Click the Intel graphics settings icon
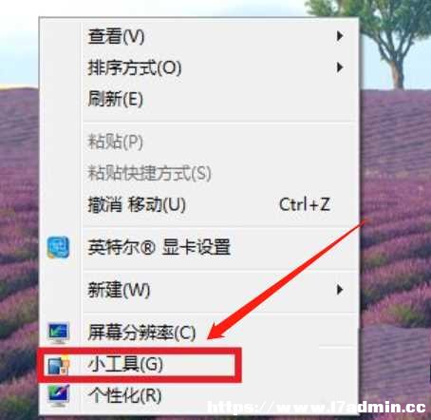Image resolution: width=431 pixels, height=420 pixels. pyautogui.click(x=58, y=247)
